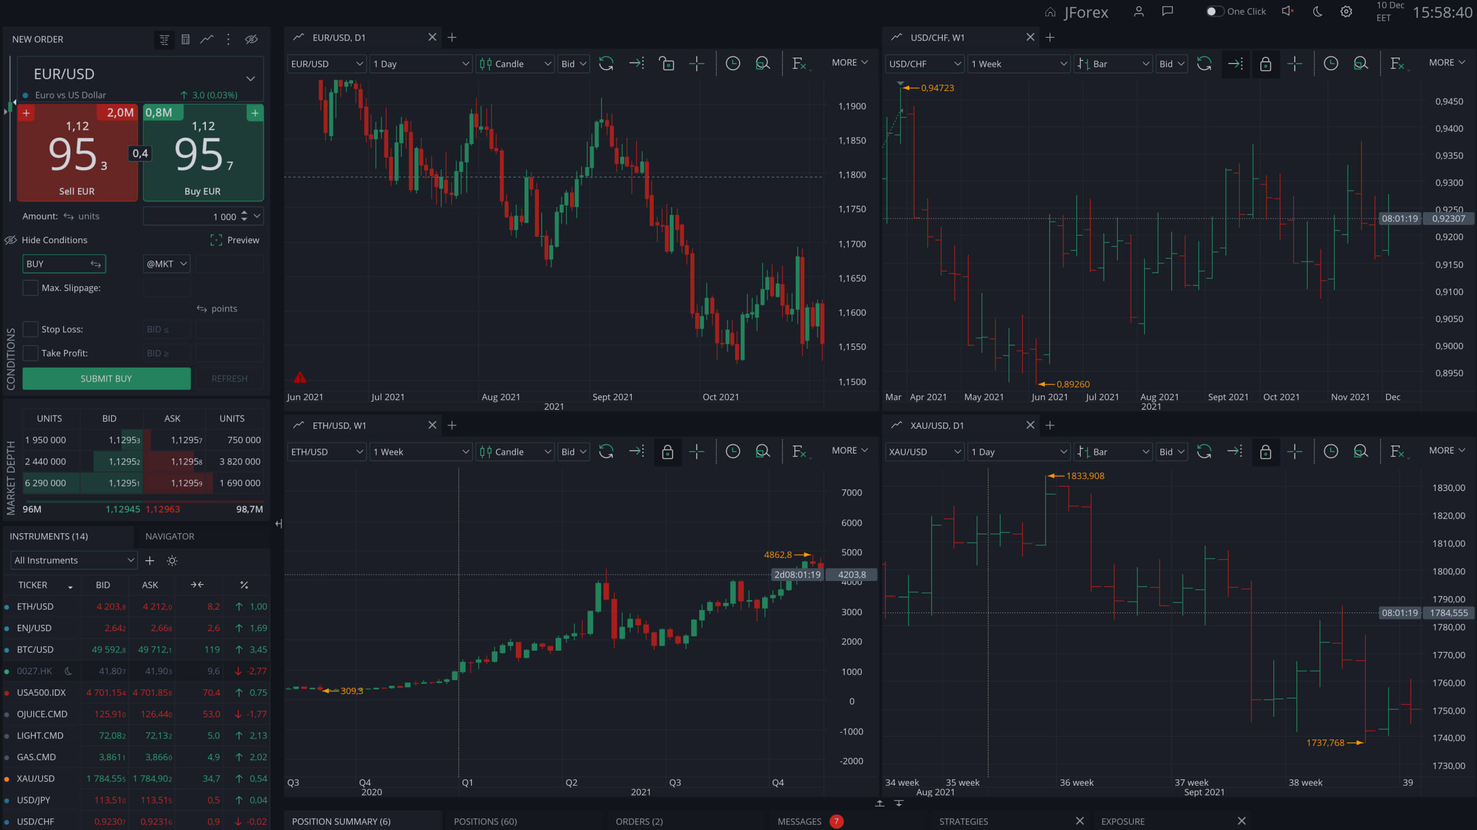Toggle night mode with the moon icon
1477x830 pixels.
[1317, 12]
